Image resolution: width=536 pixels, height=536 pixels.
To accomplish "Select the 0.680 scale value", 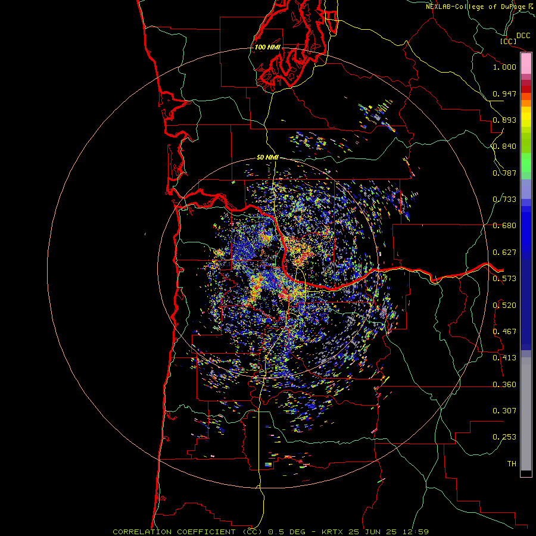I will coord(504,226).
